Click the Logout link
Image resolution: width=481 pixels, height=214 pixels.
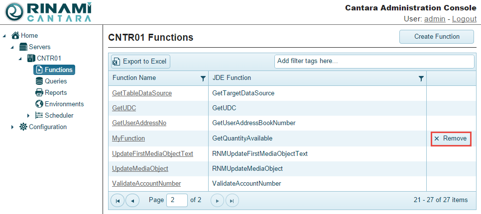point(464,19)
